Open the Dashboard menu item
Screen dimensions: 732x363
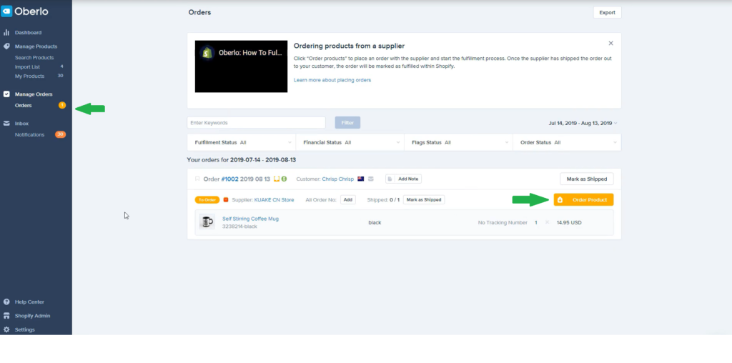[x=28, y=33]
